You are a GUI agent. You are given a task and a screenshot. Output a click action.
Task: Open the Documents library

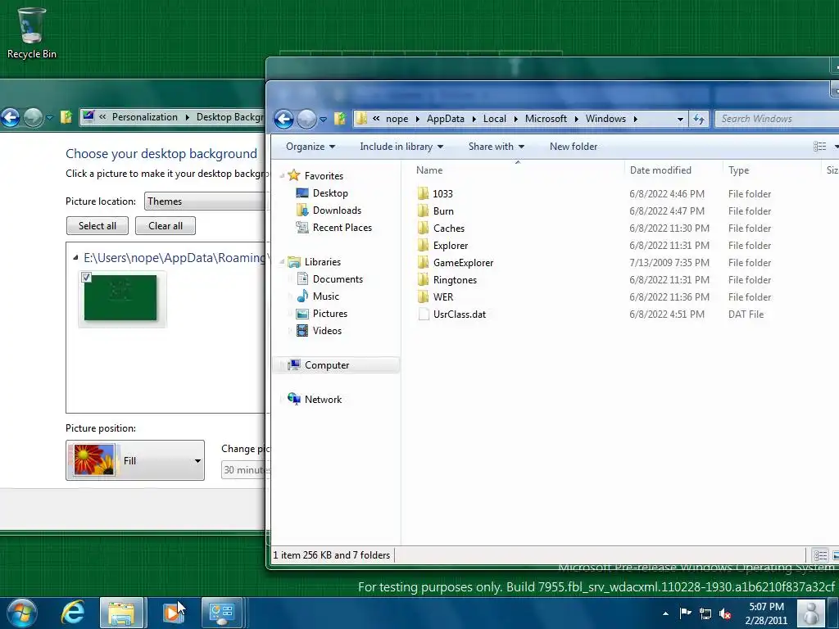point(338,279)
